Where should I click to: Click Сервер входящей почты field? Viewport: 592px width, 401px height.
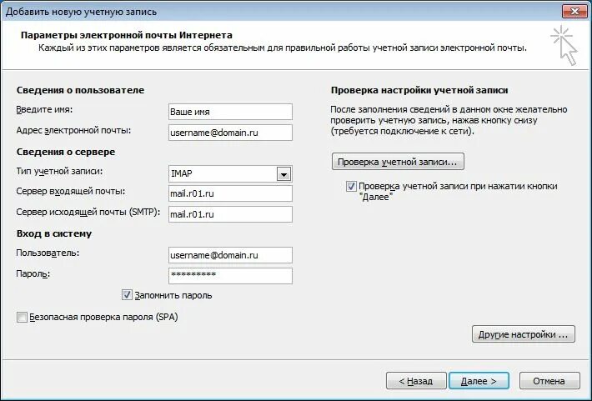coord(229,193)
